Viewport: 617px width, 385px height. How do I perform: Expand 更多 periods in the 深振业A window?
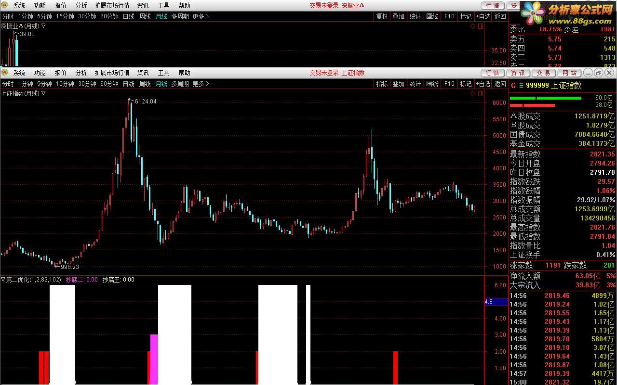coord(201,16)
